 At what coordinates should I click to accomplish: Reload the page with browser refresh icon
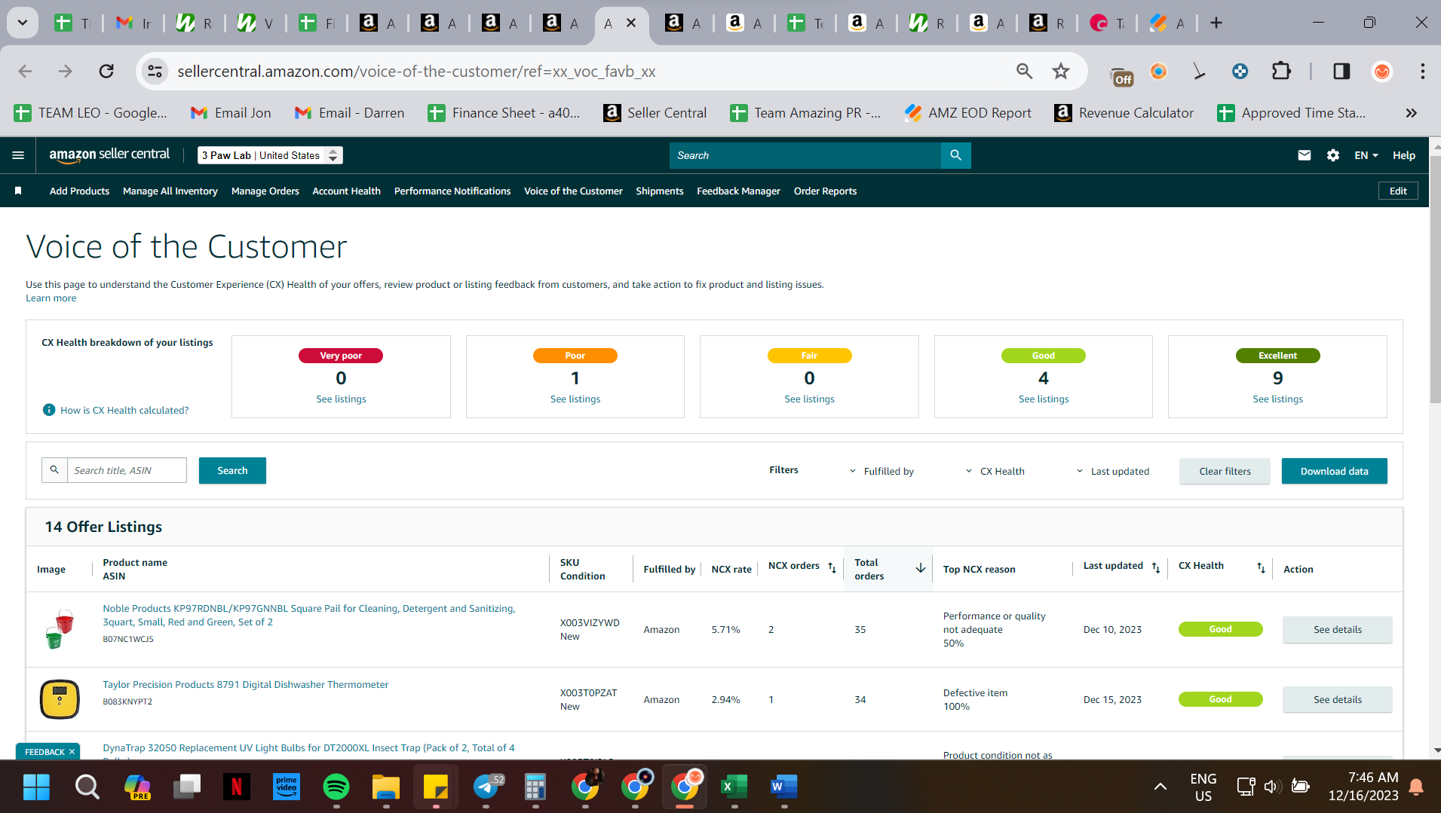tap(106, 71)
